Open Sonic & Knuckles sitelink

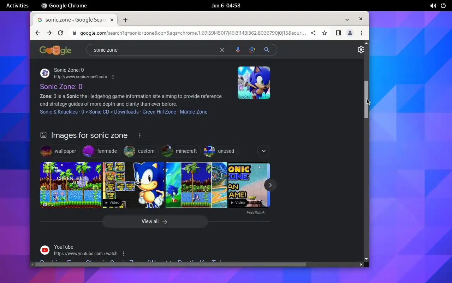tap(59, 112)
